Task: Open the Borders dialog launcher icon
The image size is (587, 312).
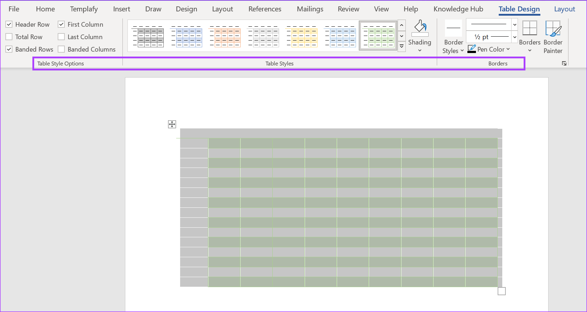Action: pos(564,64)
